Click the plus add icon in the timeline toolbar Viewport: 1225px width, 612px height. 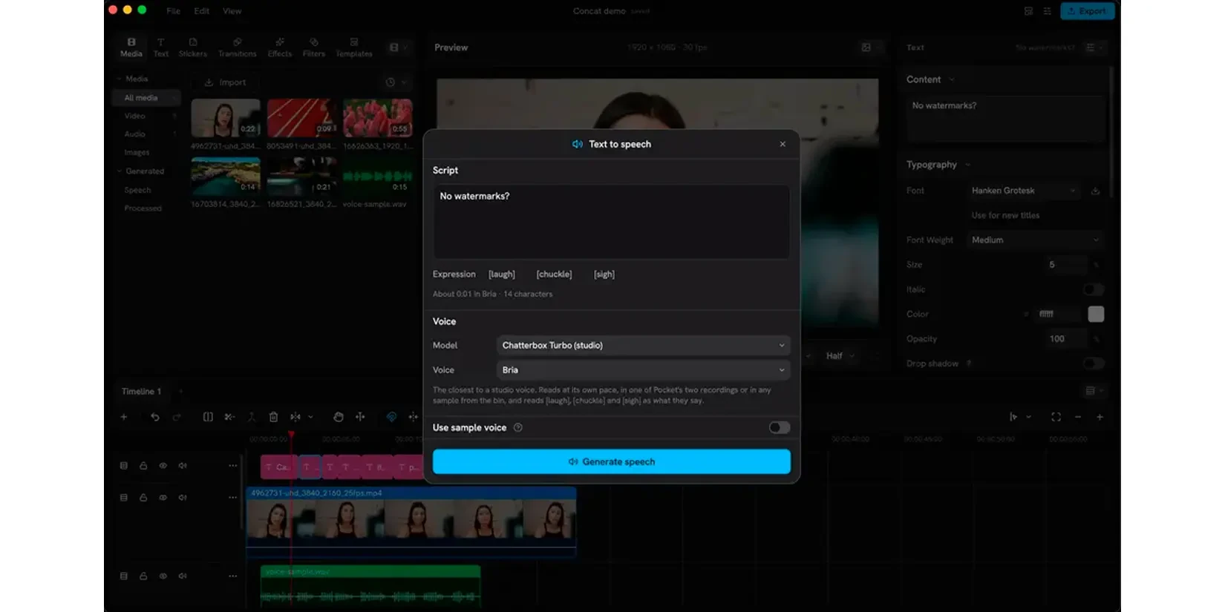pos(123,417)
